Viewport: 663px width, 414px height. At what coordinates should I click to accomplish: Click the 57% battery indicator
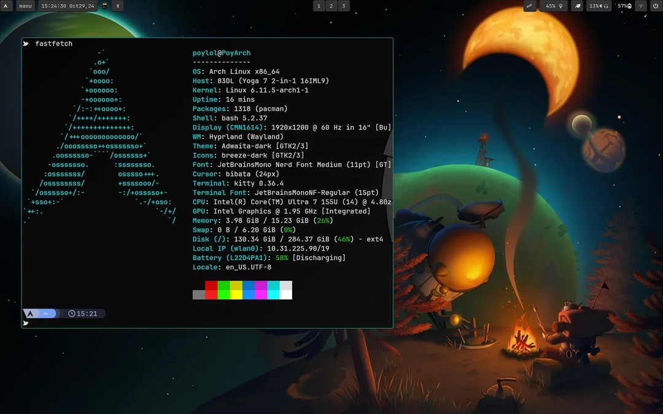coord(624,6)
